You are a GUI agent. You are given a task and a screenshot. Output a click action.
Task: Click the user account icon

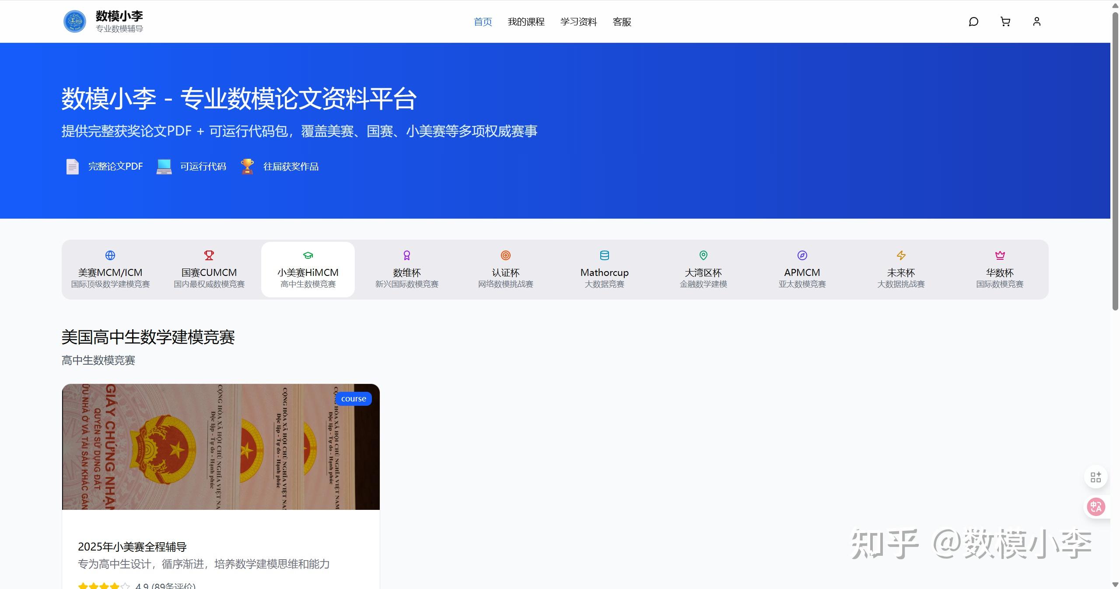tap(1037, 21)
